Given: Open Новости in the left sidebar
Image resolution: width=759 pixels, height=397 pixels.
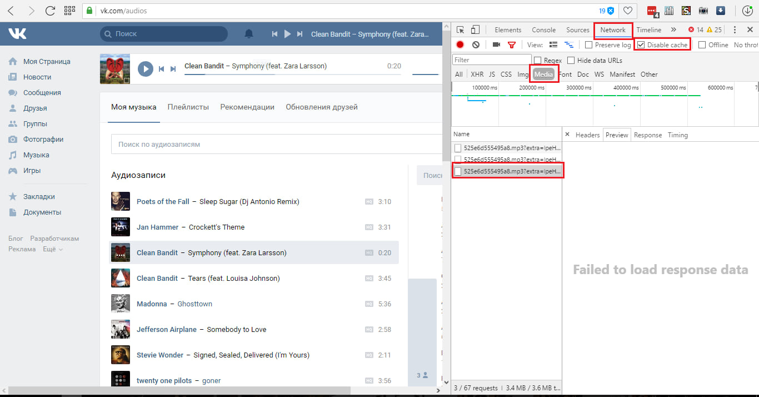Looking at the screenshot, I should coord(37,77).
